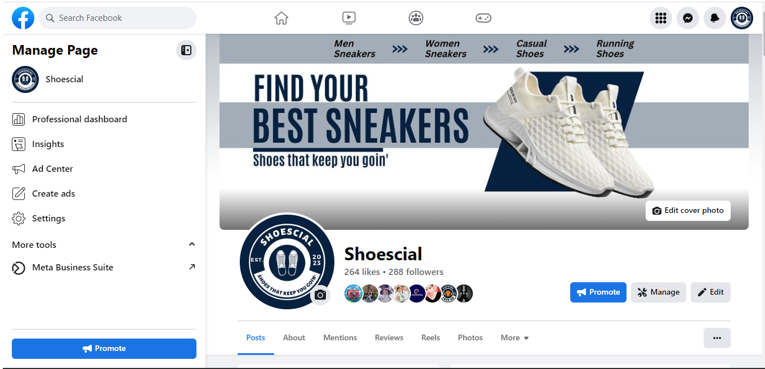The height and width of the screenshot is (369, 765).
Task: Open the three-dot options menu button
Action: tap(717, 338)
